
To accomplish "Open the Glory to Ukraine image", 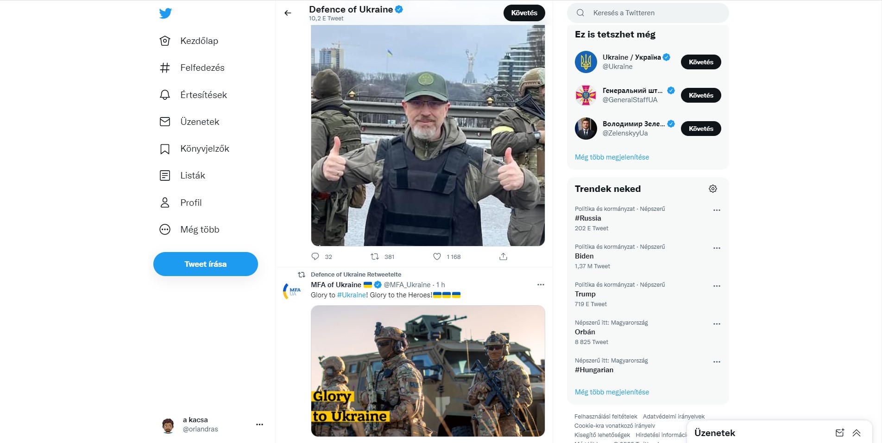I will tap(428, 371).
